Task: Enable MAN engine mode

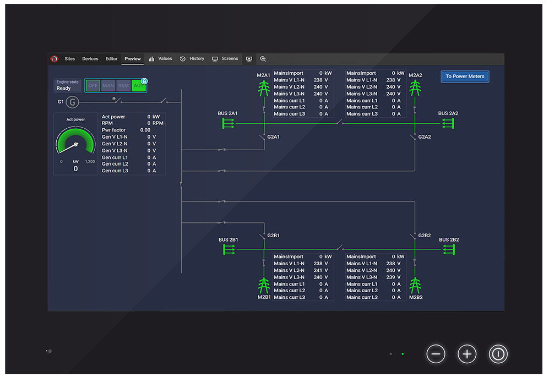Action: pyautogui.click(x=107, y=85)
